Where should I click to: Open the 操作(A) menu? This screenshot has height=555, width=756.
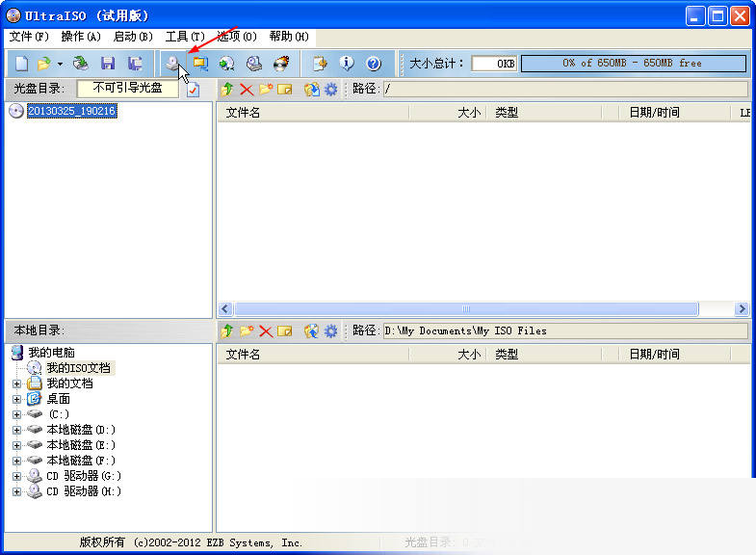81,37
